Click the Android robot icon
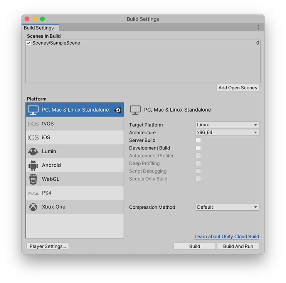286x283 pixels. tap(33, 166)
